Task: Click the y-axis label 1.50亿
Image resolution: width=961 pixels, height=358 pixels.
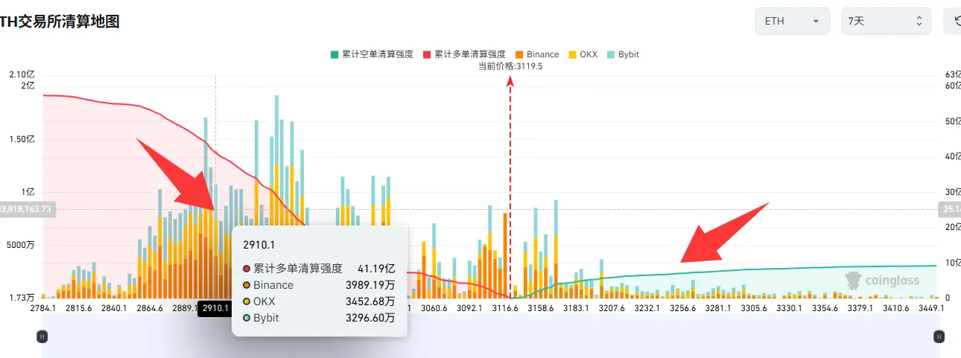Action: pyautogui.click(x=22, y=140)
